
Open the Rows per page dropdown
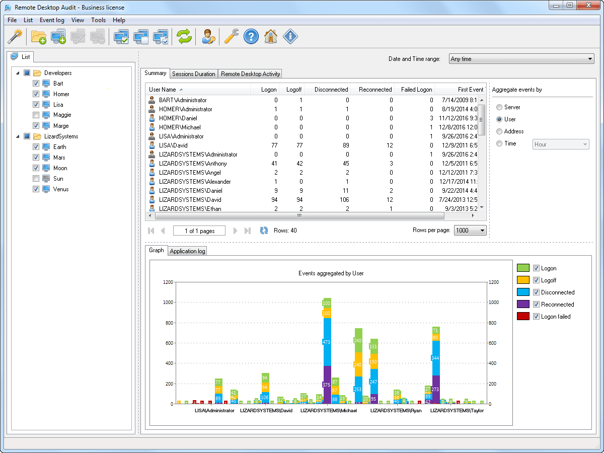point(470,231)
